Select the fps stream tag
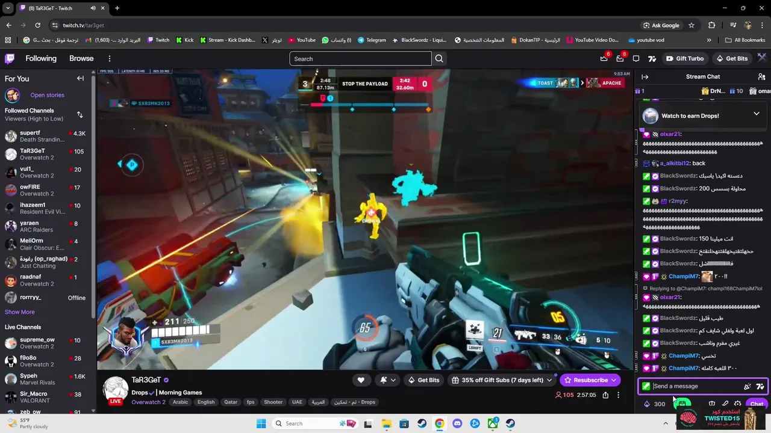Viewport: 771px width, 433px height. point(250,402)
